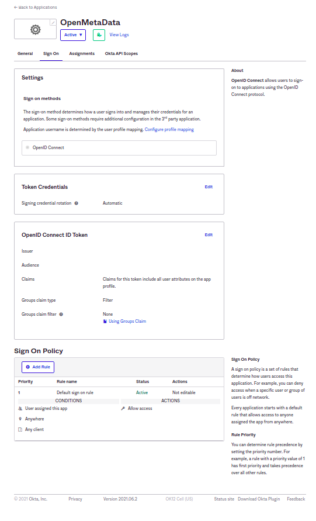The height and width of the screenshot is (521, 316).
Task: Click Download Okta Plugin in footer
Action: (259, 499)
